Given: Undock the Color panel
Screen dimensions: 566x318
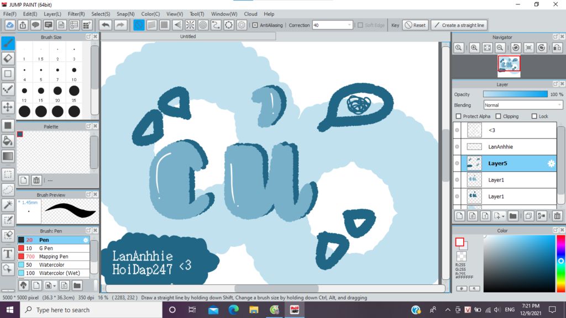Looking at the screenshot, I should (555, 230).
